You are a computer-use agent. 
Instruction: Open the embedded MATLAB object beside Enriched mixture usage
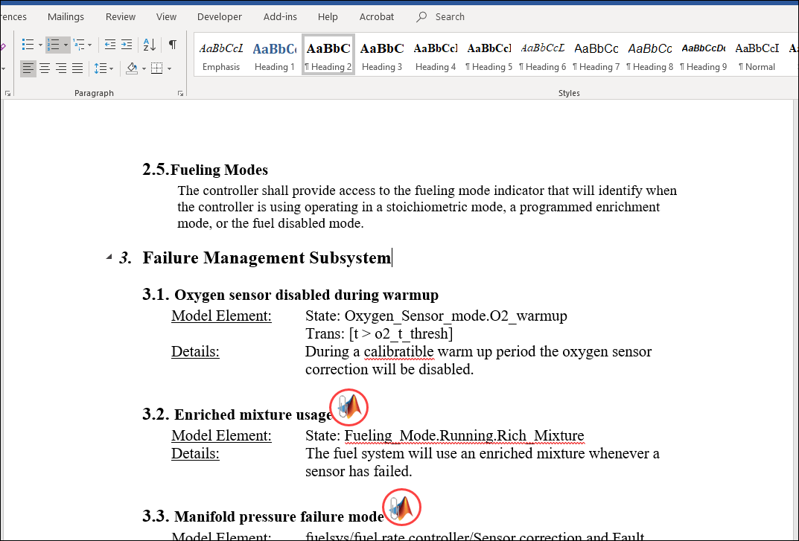coord(348,407)
